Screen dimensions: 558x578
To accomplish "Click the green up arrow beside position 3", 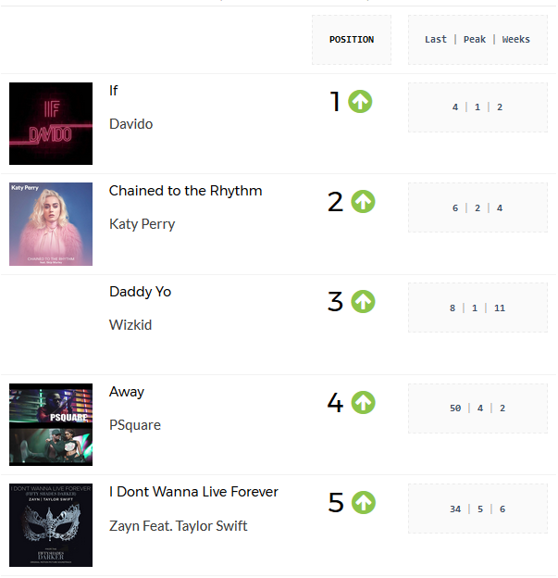I will [x=363, y=302].
